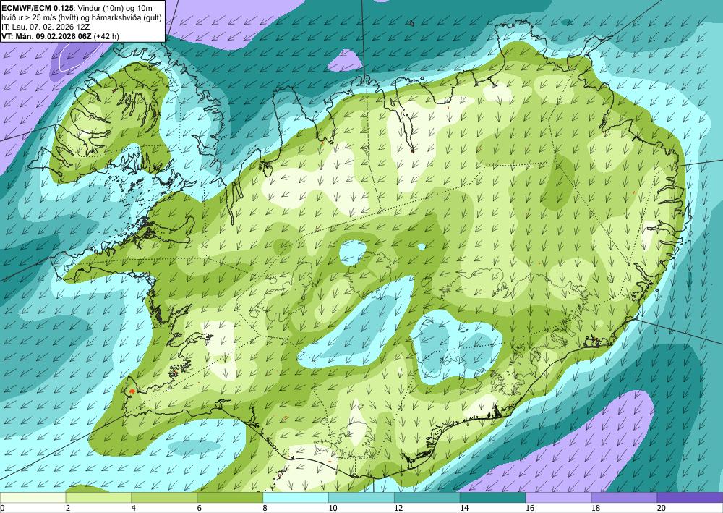Viewport: 723px width, 513px height.
Task: Click the dark purple above-20 m/s legend swatch
Action: click(690, 498)
